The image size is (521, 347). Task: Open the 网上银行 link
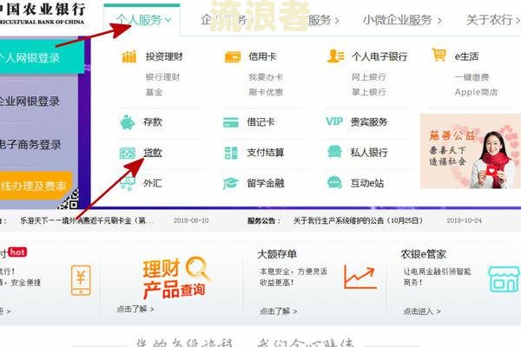click(x=368, y=77)
